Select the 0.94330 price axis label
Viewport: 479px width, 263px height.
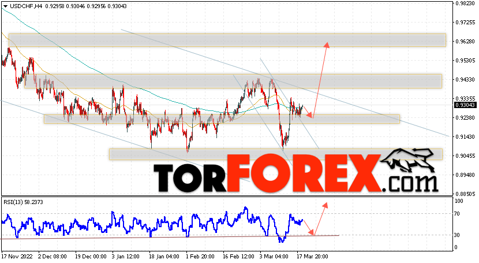click(x=465, y=80)
